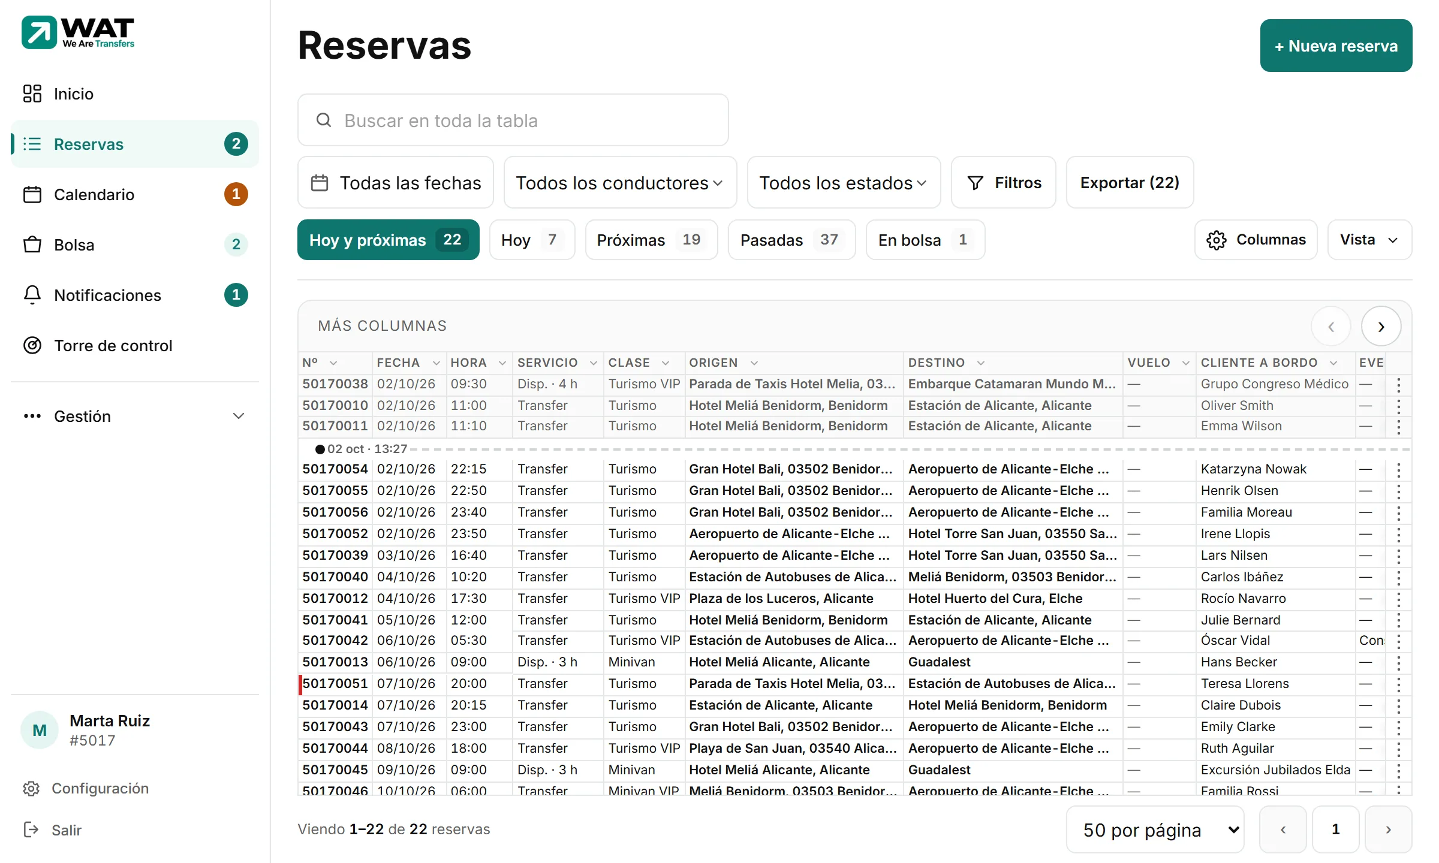Open CLIENTE A BORDO column header menu
This screenshot has height=863, width=1439.
tap(1333, 363)
